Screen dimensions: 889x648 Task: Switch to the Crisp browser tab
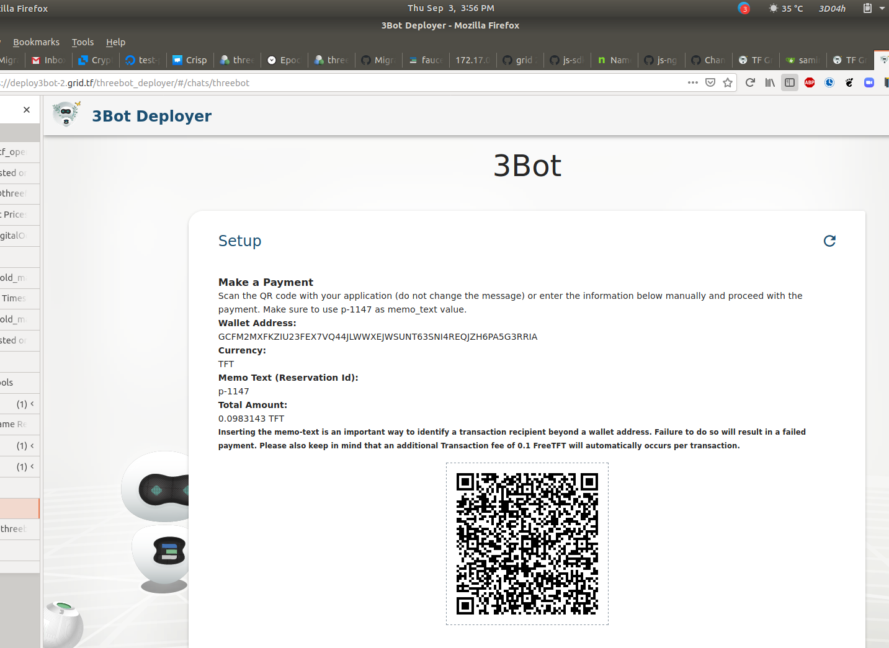[x=189, y=60]
